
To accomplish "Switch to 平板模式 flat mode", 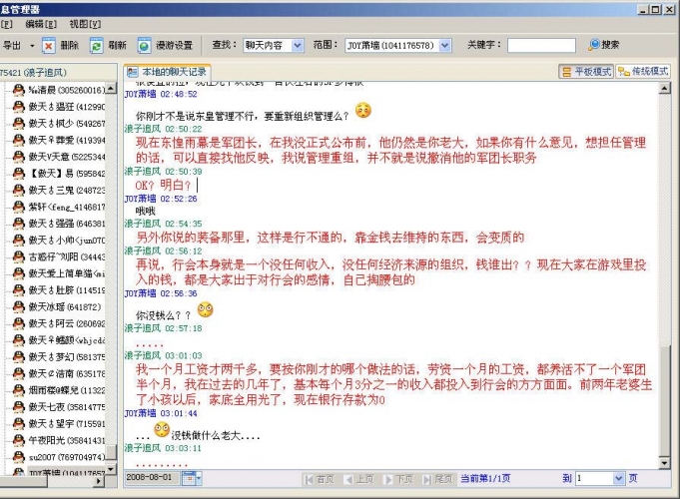I will click(x=585, y=72).
